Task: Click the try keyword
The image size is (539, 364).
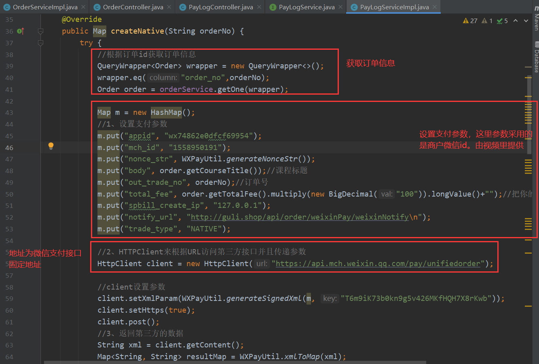Action: click(x=86, y=43)
